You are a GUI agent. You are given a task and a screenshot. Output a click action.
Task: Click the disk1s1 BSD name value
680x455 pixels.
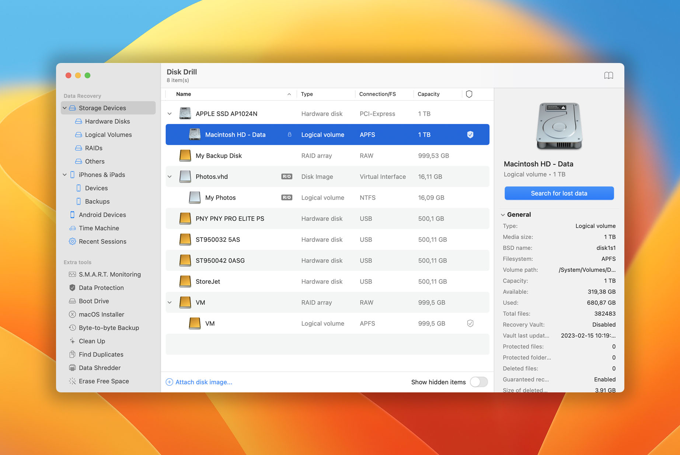pos(606,248)
